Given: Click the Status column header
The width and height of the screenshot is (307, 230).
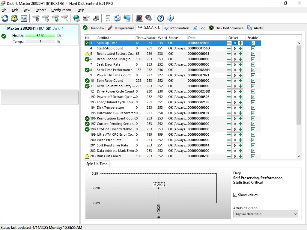Looking at the screenshot, I should pyautogui.click(x=177, y=38).
